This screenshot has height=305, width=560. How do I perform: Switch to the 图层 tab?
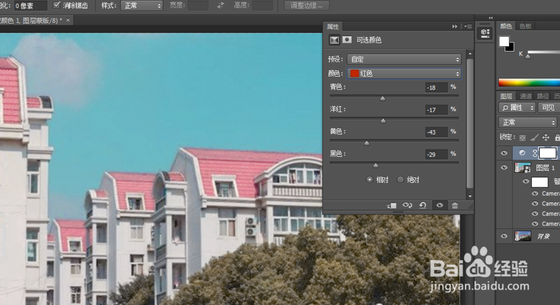tap(506, 96)
